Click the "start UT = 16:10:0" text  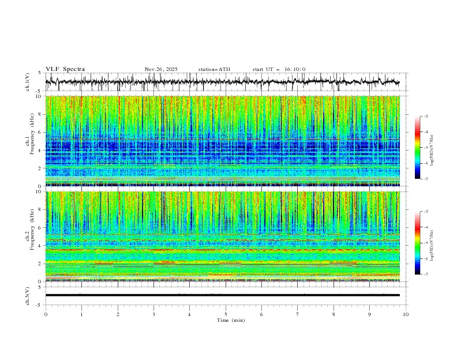pos(279,69)
